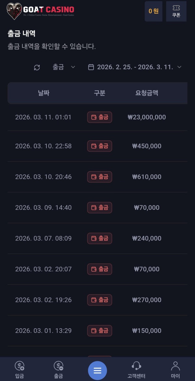195x381 pixels.
Task: Go to 마이 profile icon
Action: (x=175, y=366)
